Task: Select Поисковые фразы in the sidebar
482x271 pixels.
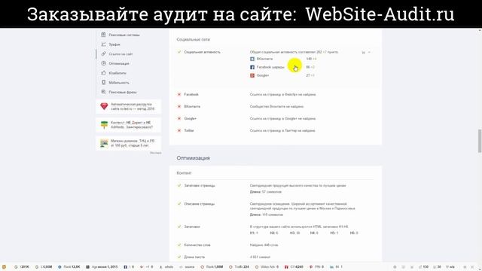Action: click(x=119, y=92)
